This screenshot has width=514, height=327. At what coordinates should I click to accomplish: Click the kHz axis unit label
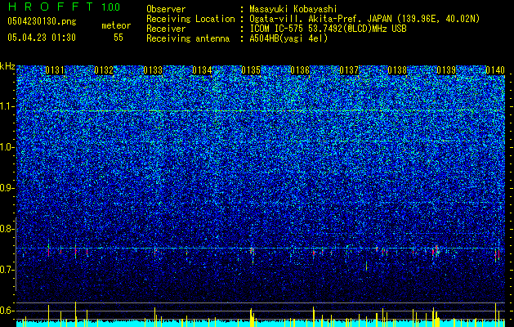(7, 66)
